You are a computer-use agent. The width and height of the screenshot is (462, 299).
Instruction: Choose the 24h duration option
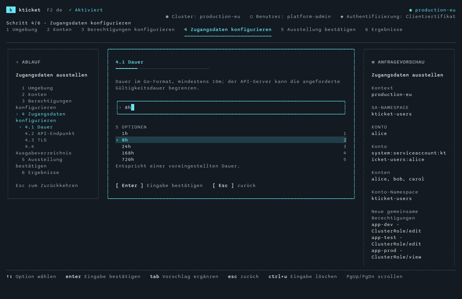click(x=231, y=146)
